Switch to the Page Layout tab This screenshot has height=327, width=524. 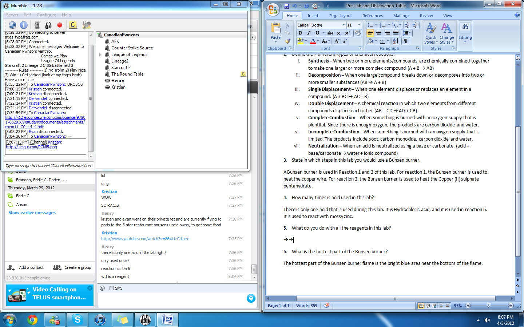pos(341,16)
